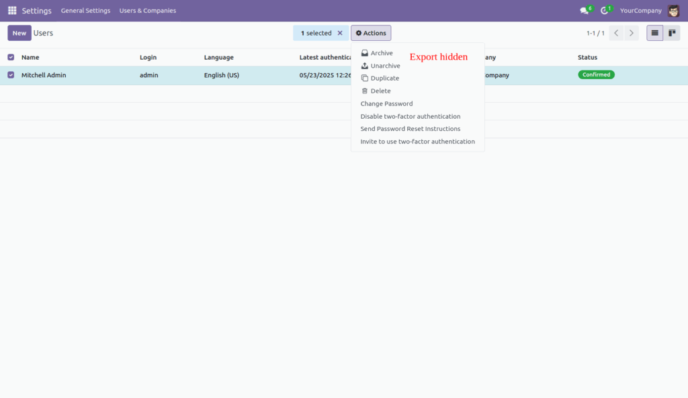Open the apps grid menu
The width and height of the screenshot is (688, 398).
coord(11,10)
